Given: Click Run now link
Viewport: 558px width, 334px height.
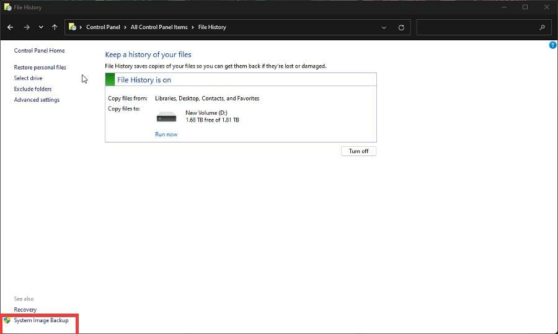Looking at the screenshot, I should (166, 134).
